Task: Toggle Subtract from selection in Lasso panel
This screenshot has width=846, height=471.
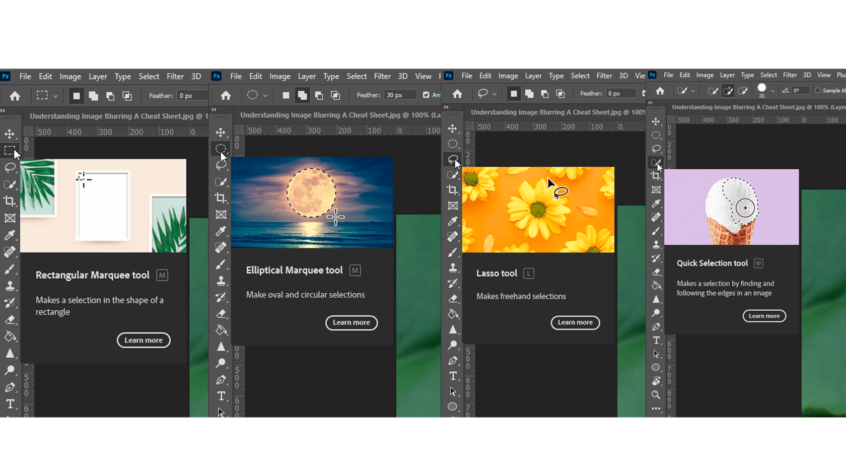Action: point(544,94)
